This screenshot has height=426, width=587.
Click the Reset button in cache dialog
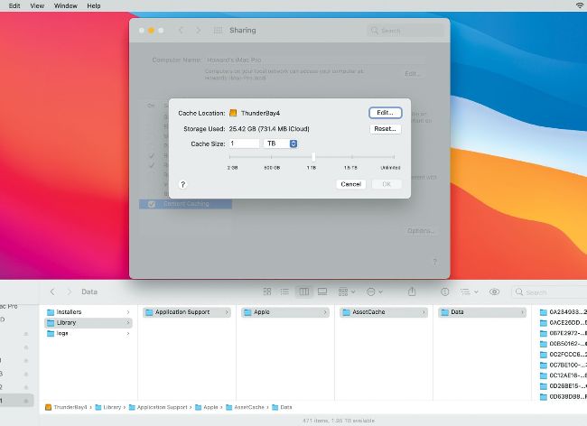click(x=385, y=129)
